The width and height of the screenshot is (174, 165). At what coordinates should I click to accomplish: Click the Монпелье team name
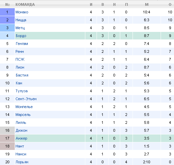pos(24,107)
